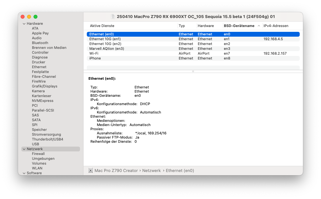Toggle the BSD-Gerätename sort order arrow
The height and width of the screenshot is (199, 321).
pos(259,26)
